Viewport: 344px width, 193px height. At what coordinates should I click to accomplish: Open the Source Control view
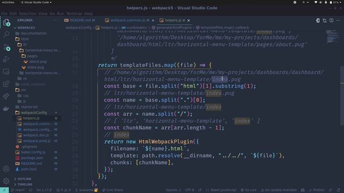6,47
